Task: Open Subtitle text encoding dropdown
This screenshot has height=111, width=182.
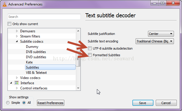Action: [155, 41]
